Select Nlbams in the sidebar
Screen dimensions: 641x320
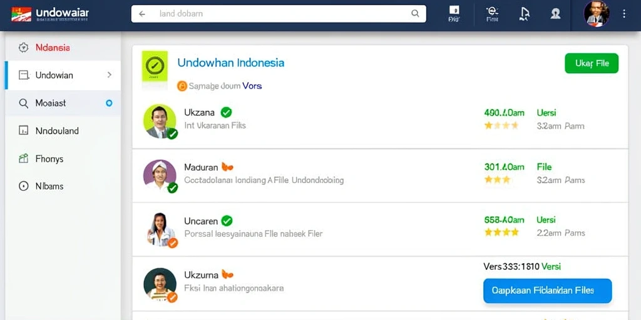(63, 186)
